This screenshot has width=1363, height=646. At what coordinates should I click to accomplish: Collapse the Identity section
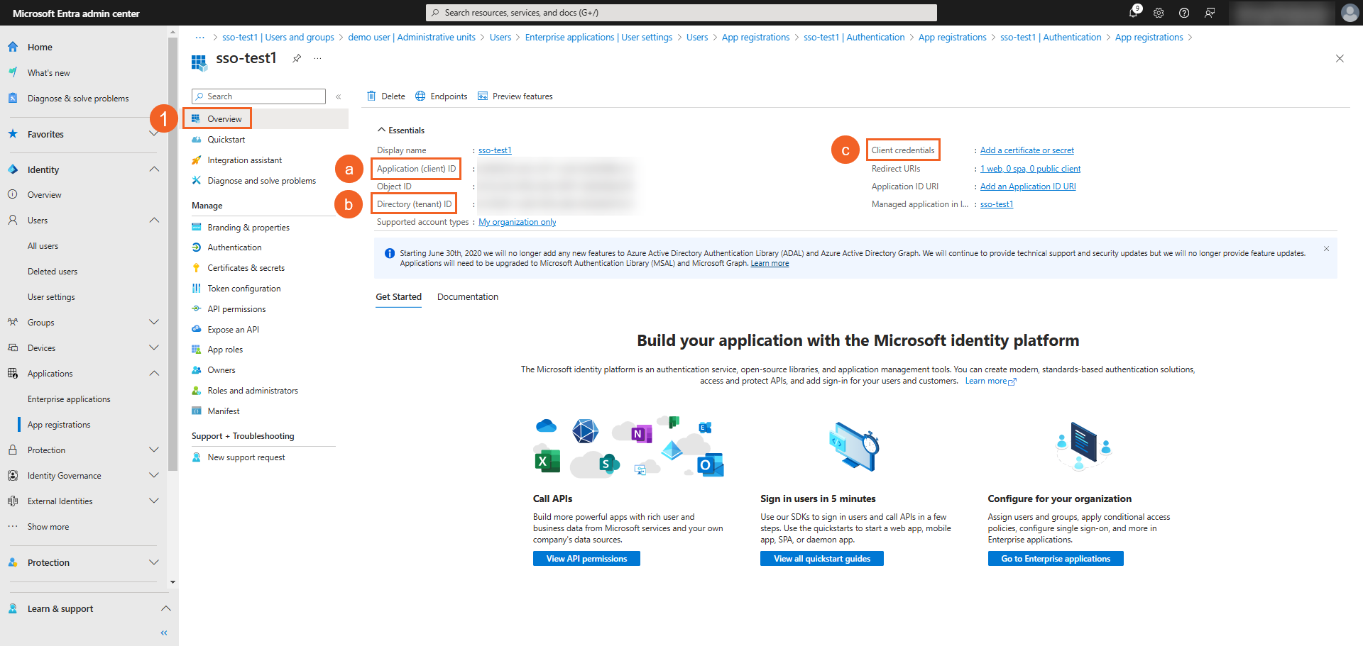point(154,169)
